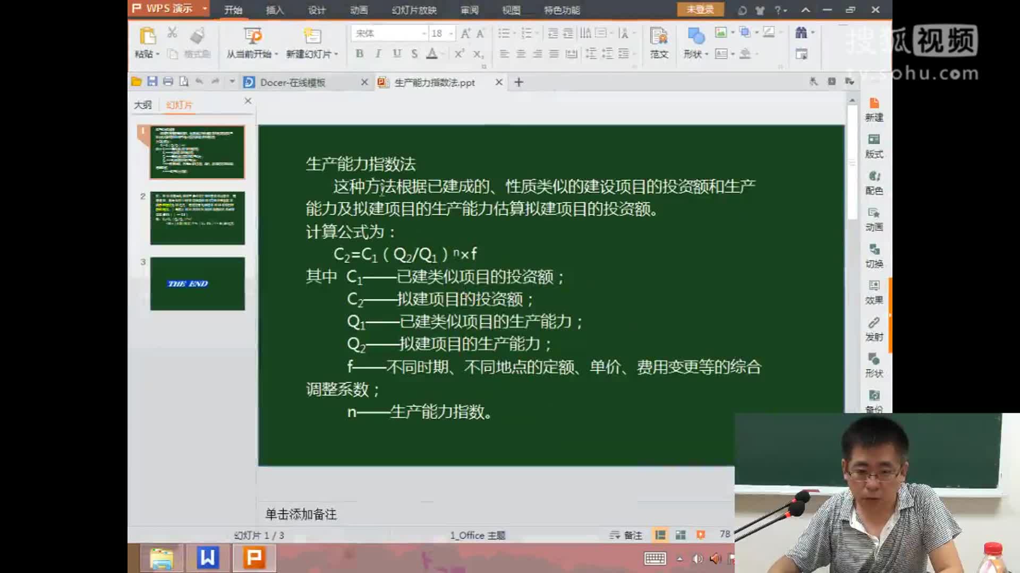Toggle subscript formatting
This screenshot has width=1020, height=573.
coord(478,54)
